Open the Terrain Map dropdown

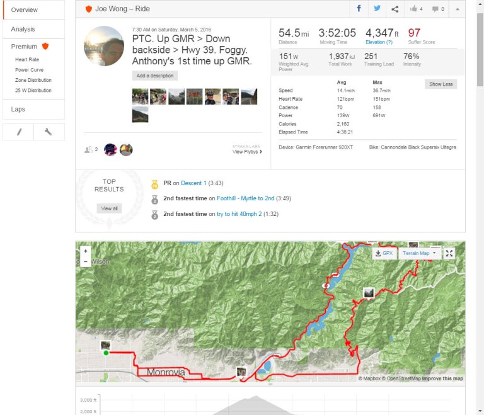click(419, 253)
